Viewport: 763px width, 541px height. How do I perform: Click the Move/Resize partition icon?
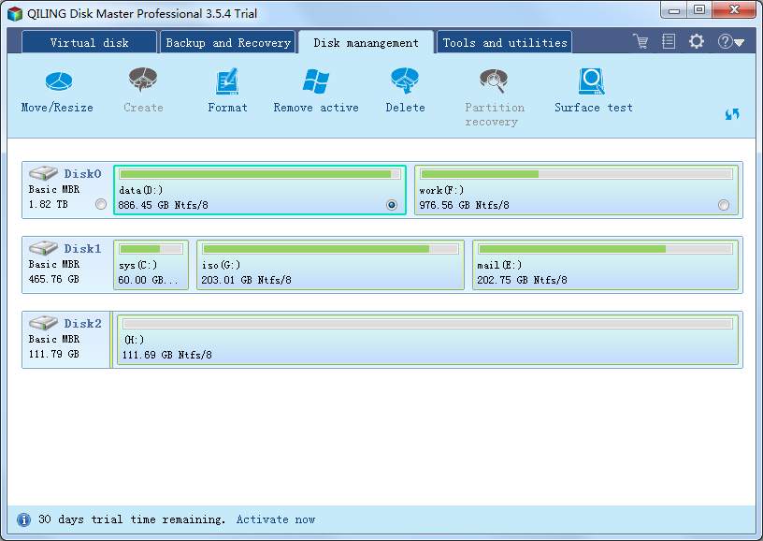click(57, 83)
